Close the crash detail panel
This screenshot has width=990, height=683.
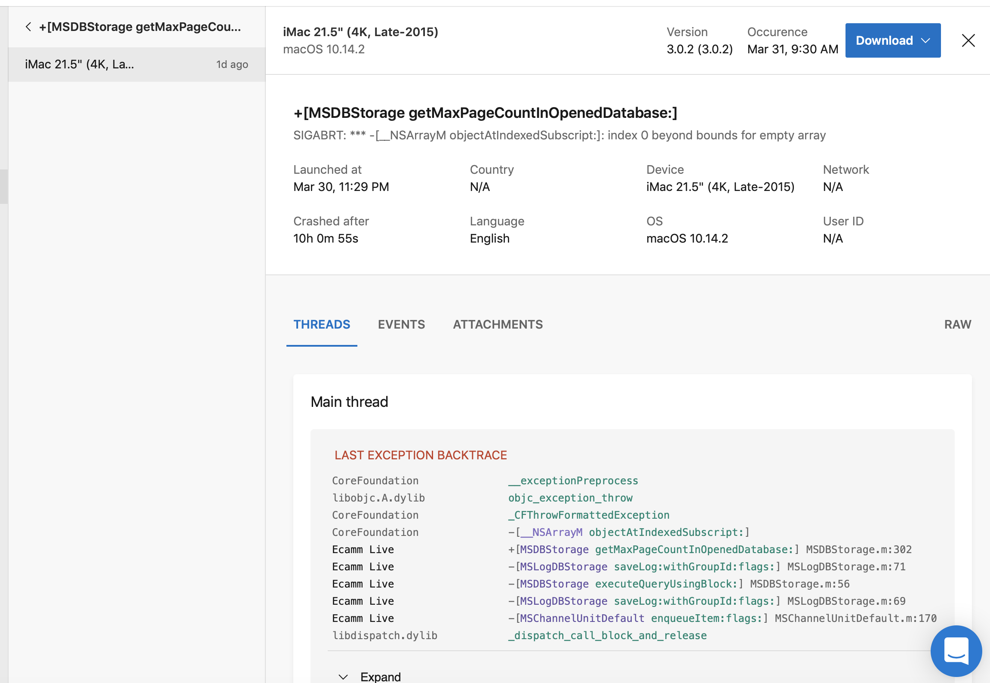pos(968,40)
